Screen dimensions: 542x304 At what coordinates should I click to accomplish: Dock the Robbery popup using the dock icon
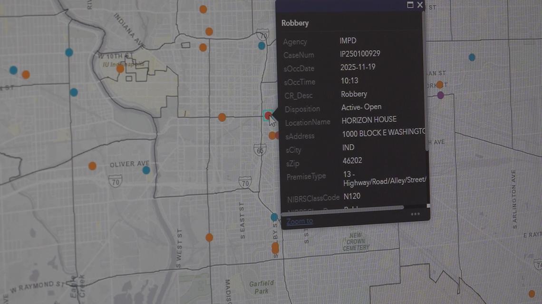pos(410,5)
